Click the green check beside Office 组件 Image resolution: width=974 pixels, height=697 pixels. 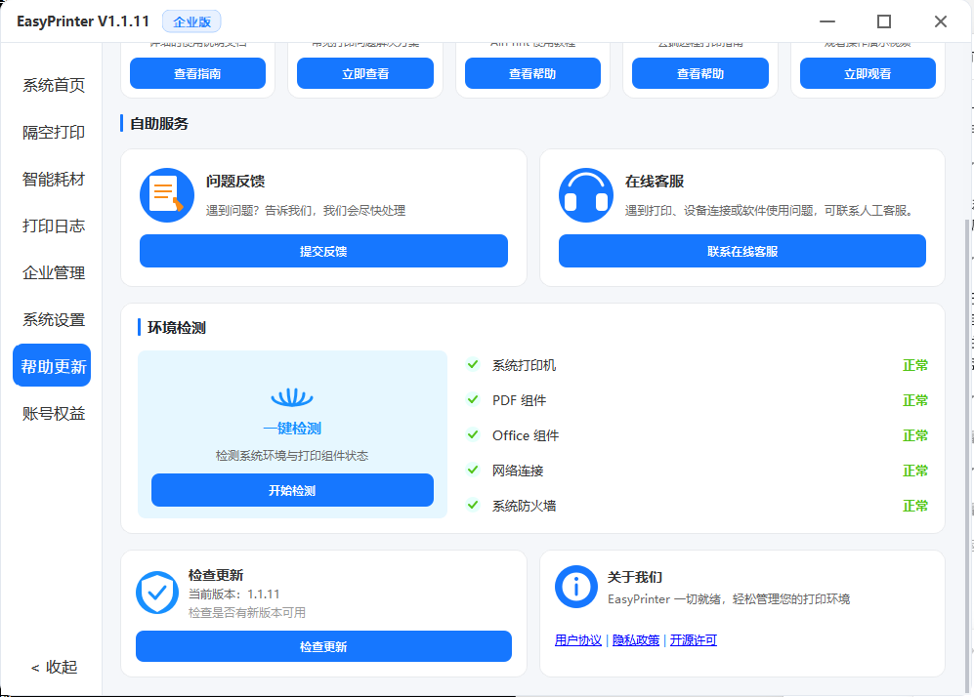click(473, 434)
